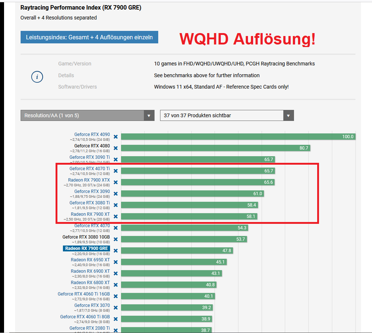Open the 37 von 37 Produkten sichtbar dropdown
The image size is (372, 333).
point(227,115)
